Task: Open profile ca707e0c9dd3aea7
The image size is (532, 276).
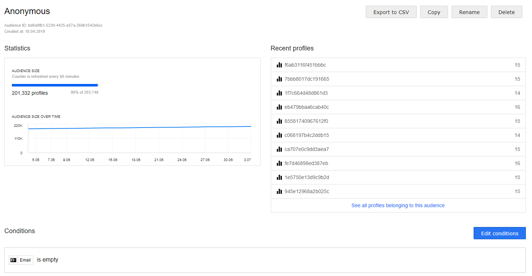Action: [306, 150]
